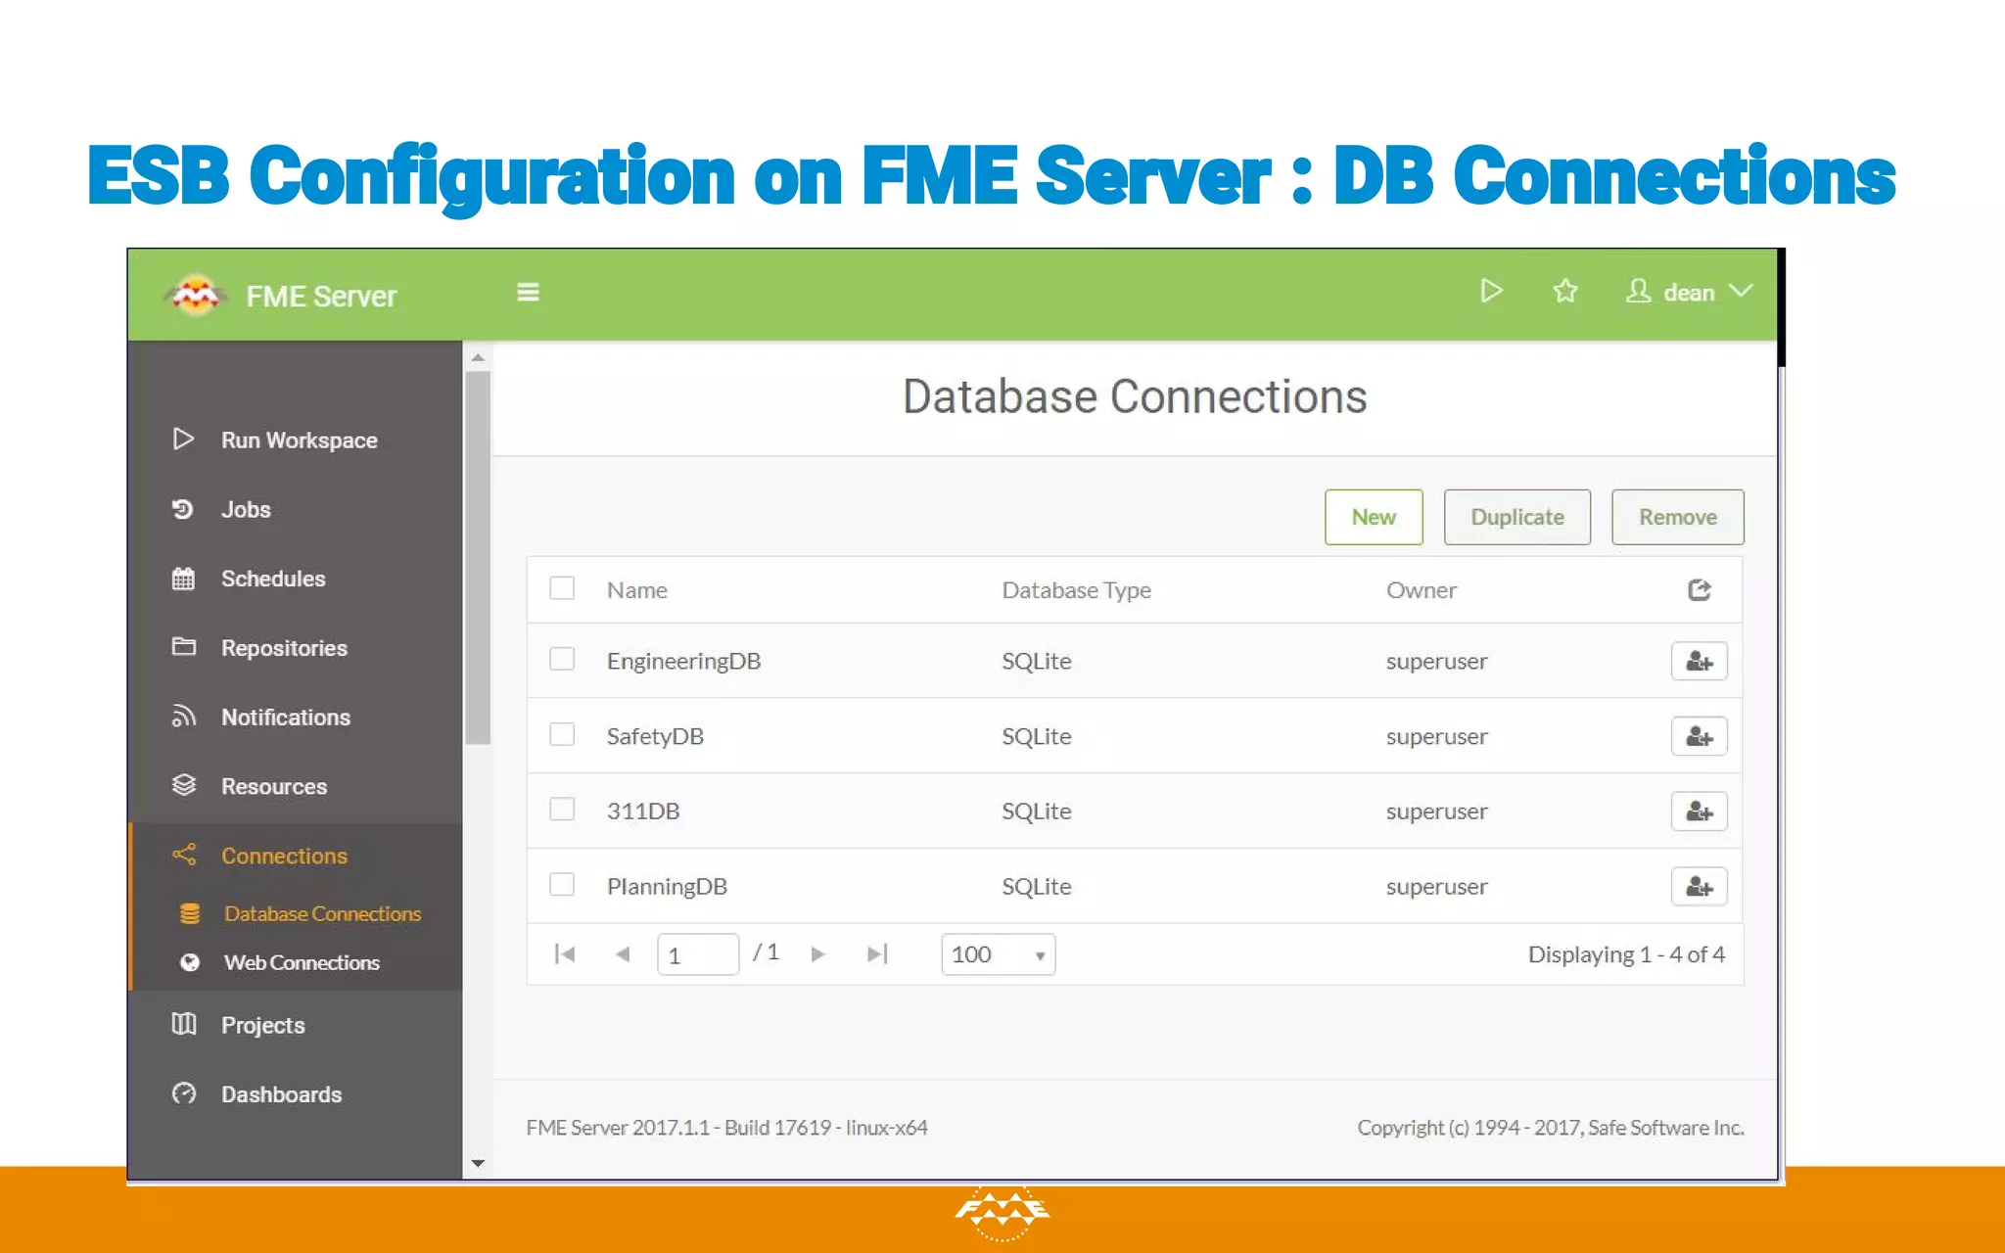The height and width of the screenshot is (1253, 2005).
Task: Jump to last page of connections
Action: (x=877, y=953)
